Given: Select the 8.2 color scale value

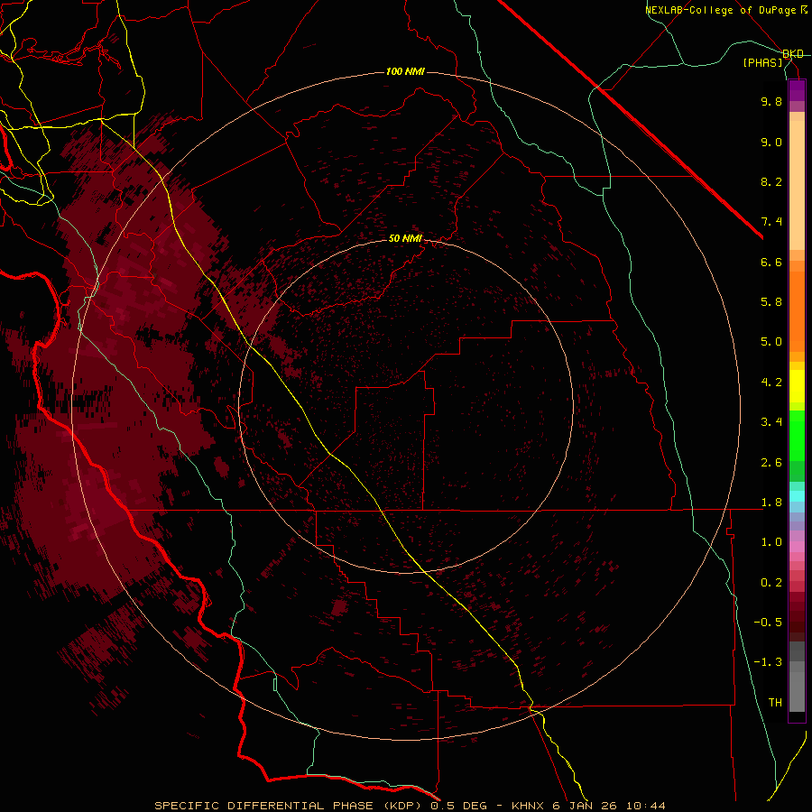Looking at the screenshot, I should 771,181.
